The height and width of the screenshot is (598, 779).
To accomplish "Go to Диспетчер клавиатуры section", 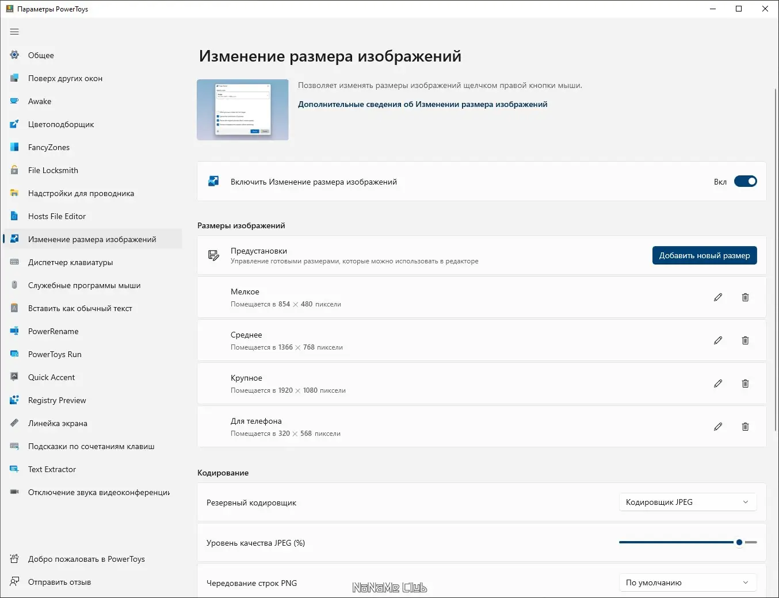I will (x=70, y=262).
